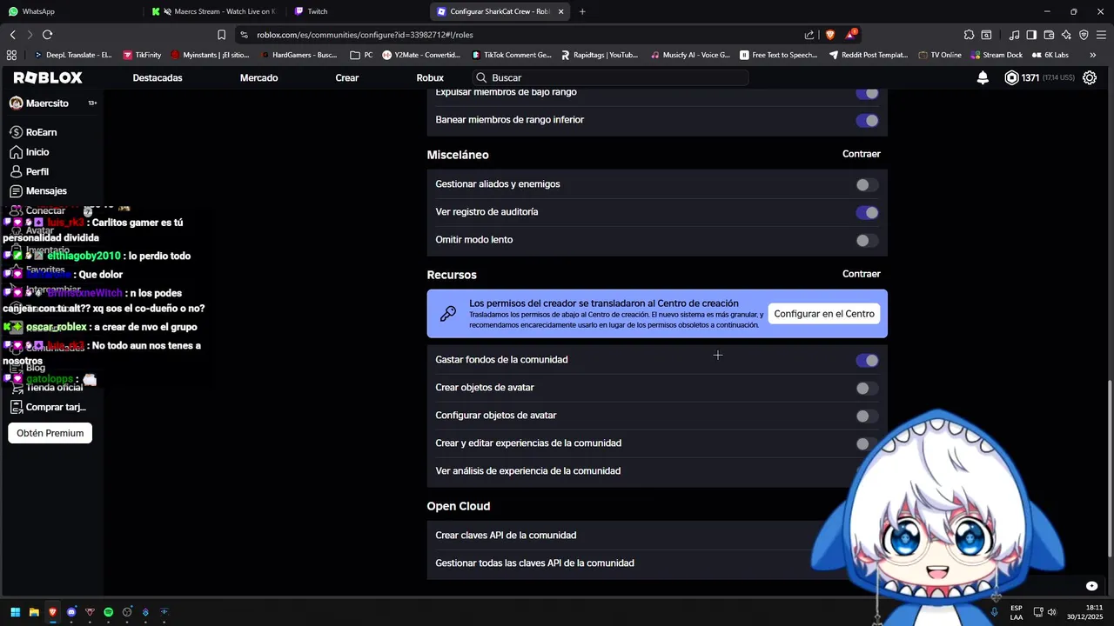Toggle Gestionar aliados y enemigos
Viewport: 1114px width, 626px height.
point(867,184)
